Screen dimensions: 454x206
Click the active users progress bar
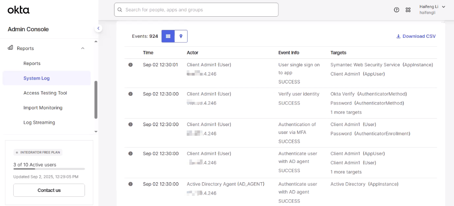pos(49,169)
